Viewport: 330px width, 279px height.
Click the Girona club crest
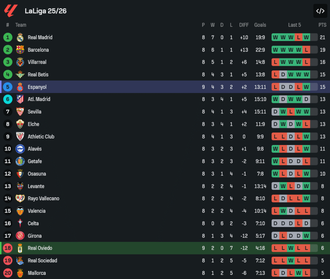click(x=20, y=236)
